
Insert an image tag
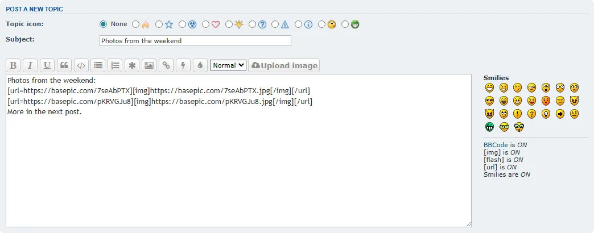tap(149, 65)
